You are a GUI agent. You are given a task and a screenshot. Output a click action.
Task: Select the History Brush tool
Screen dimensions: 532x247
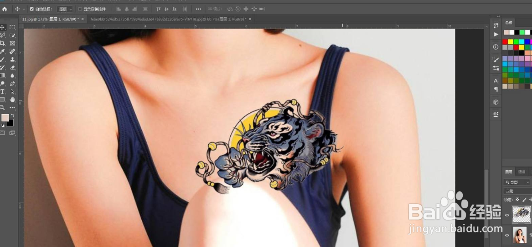click(x=2, y=68)
